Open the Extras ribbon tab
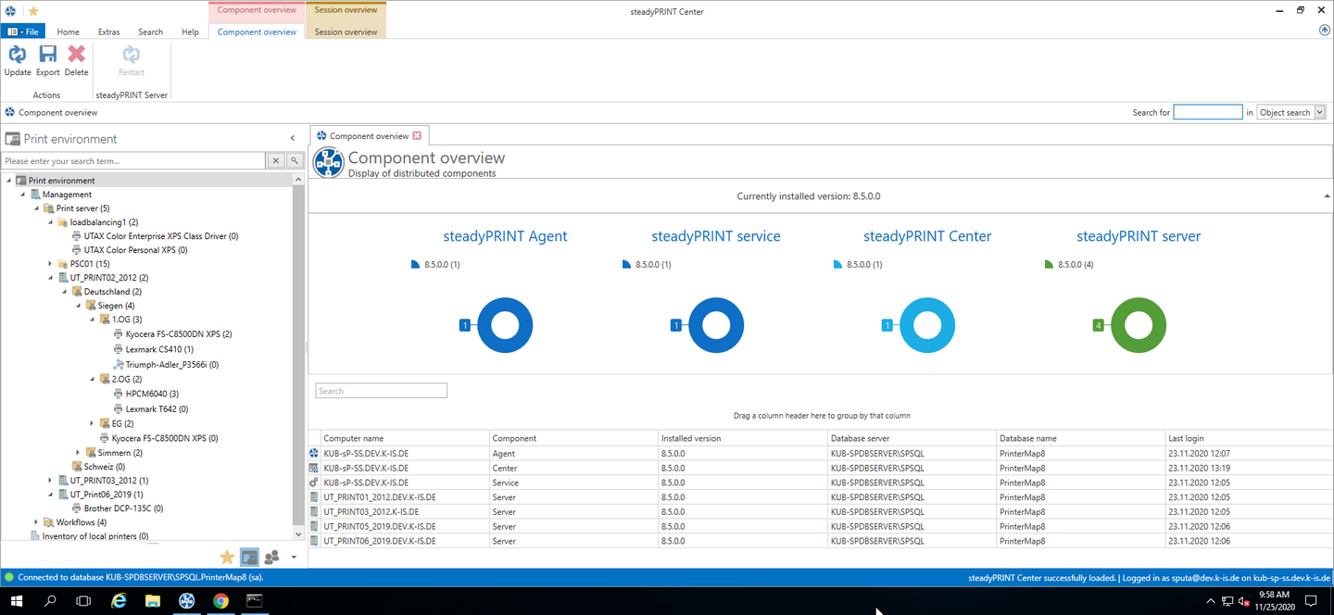 pos(109,31)
